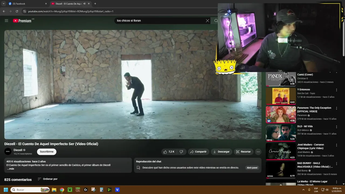Open Son De Cali - Topic channel text
The height and width of the screenshot is (194, 345).
point(306,93)
